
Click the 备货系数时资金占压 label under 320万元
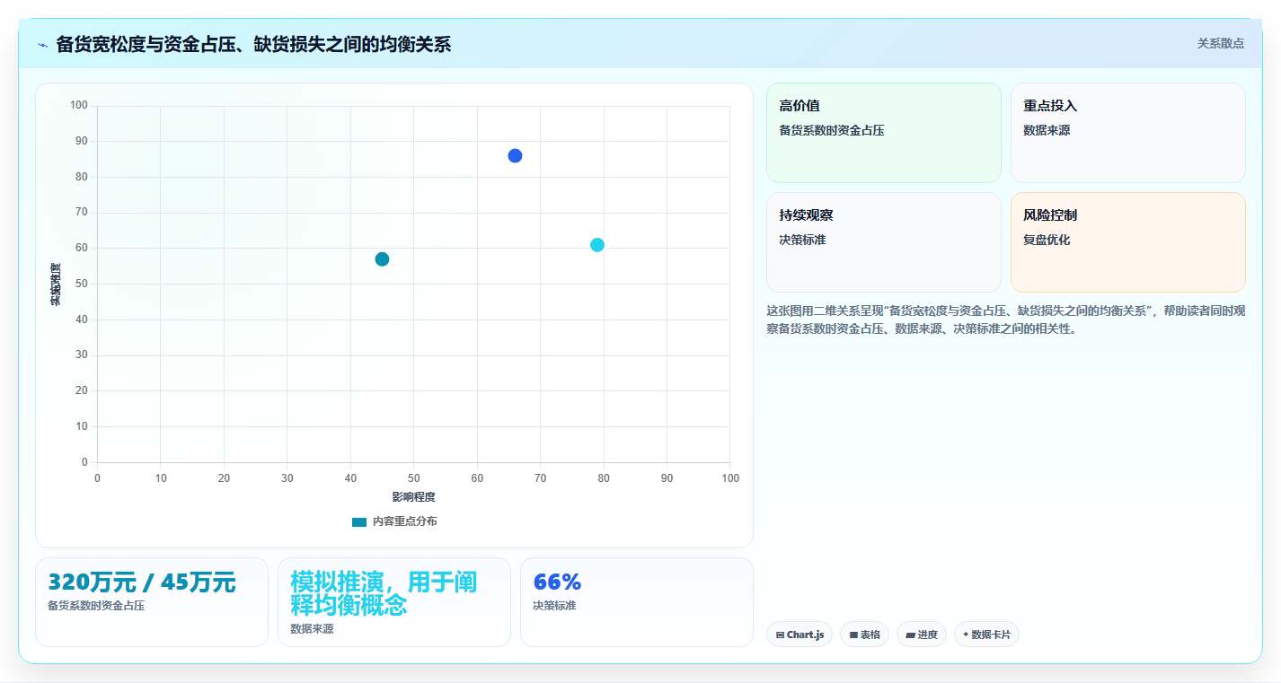pyautogui.click(x=96, y=606)
